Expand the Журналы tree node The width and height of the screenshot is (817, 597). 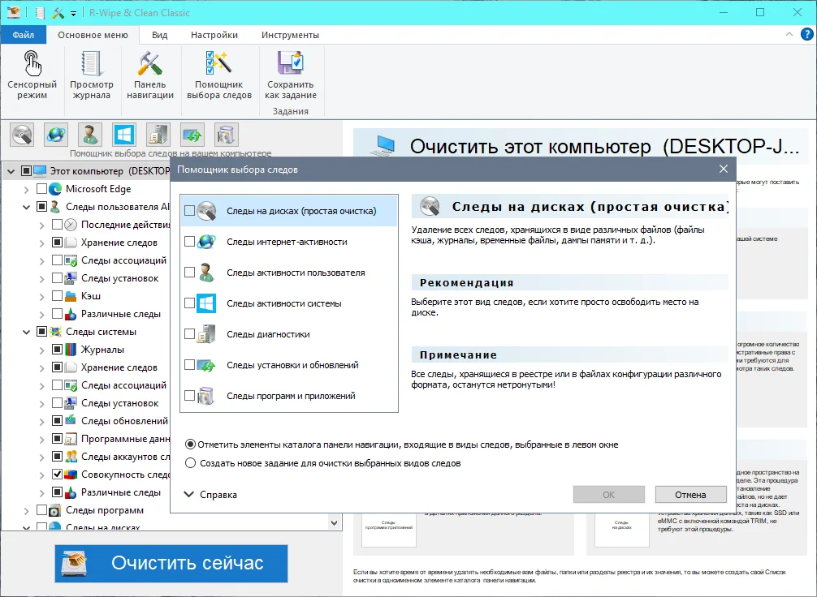pyautogui.click(x=41, y=350)
